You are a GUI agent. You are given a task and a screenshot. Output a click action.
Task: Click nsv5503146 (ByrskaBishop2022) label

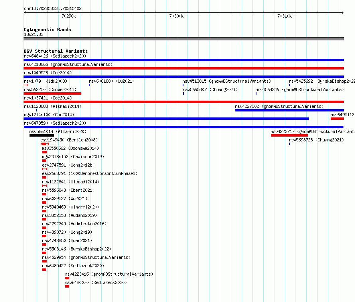tap(77, 249)
